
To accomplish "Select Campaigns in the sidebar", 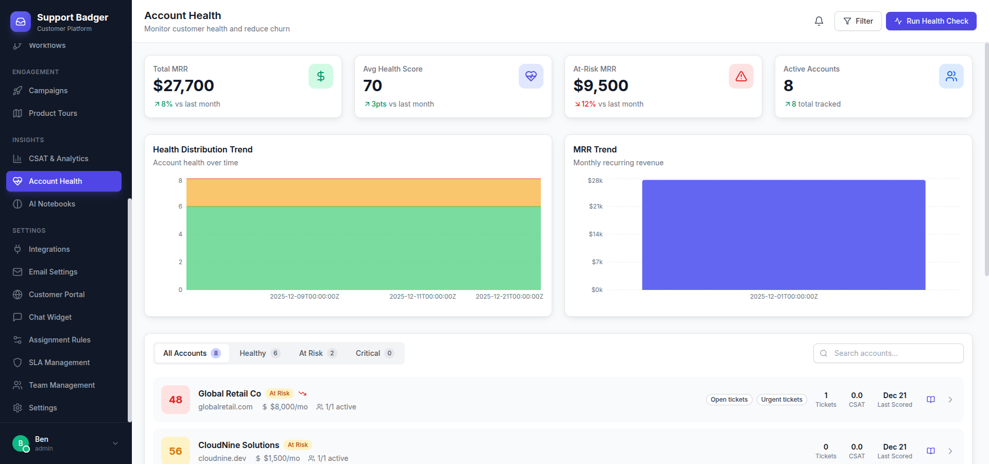I will click(x=48, y=91).
